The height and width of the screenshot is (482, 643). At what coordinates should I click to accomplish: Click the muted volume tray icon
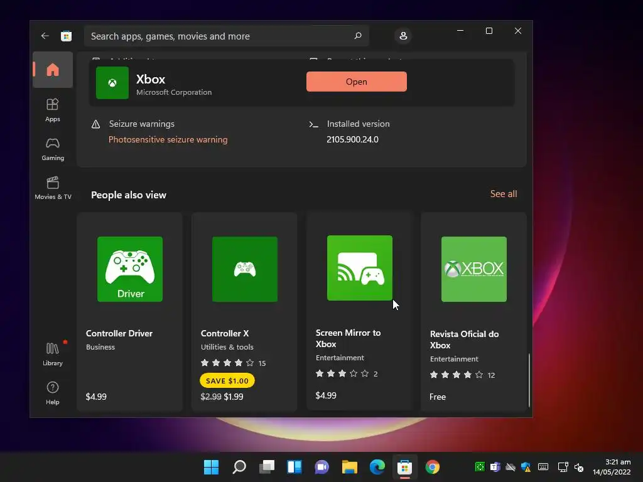pyautogui.click(x=578, y=467)
